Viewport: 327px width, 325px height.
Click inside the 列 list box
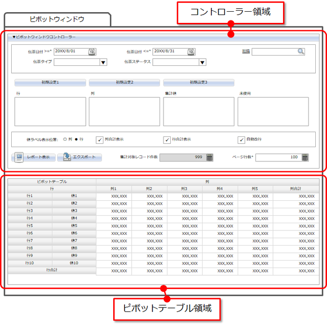124,112
